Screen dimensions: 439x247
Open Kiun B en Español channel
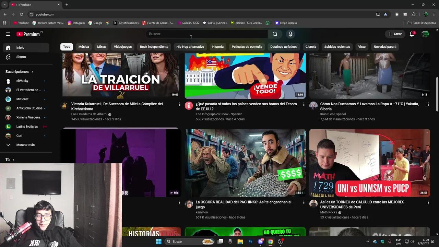pos(333,114)
